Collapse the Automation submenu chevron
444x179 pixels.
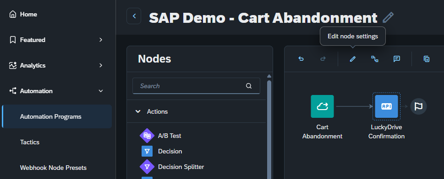click(101, 91)
